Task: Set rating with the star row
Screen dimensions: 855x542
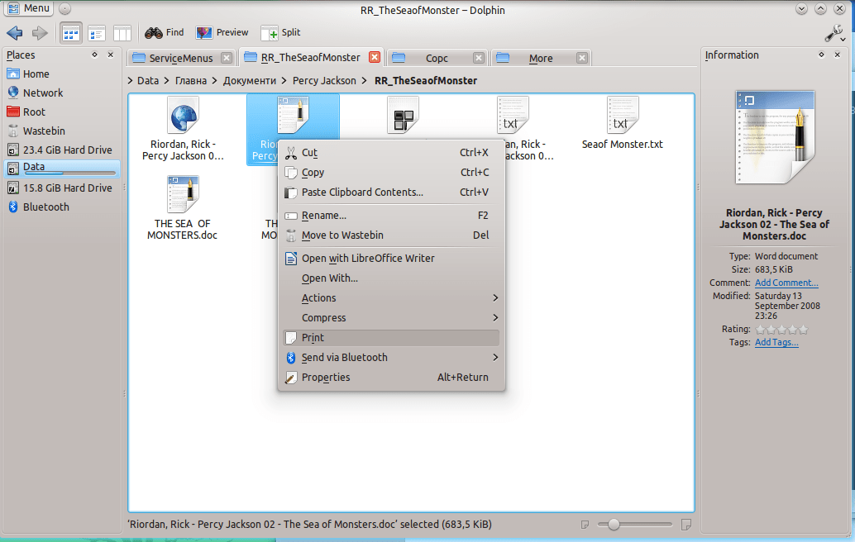Action: click(781, 330)
